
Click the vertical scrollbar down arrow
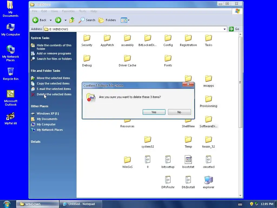240,196
